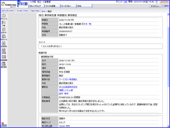Click the SFA breadcrumb link
Image resolution: width=170 pixels, height=128 pixels.
(43, 11)
